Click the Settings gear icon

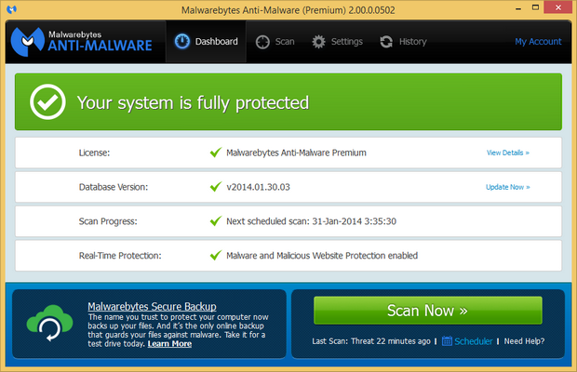[318, 42]
